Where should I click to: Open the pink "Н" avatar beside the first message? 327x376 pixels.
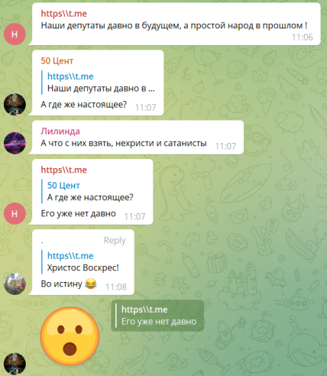15,34
